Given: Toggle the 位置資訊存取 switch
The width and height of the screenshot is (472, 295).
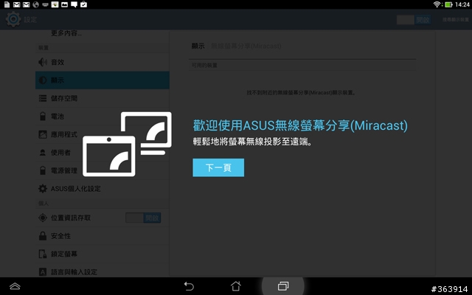Looking at the screenshot, I should coord(143,218).
